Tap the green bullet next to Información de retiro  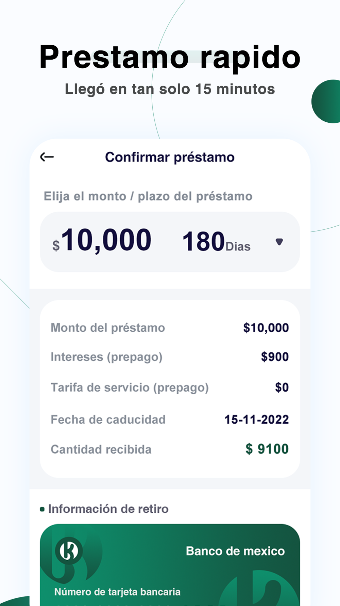tap(42, 509)
